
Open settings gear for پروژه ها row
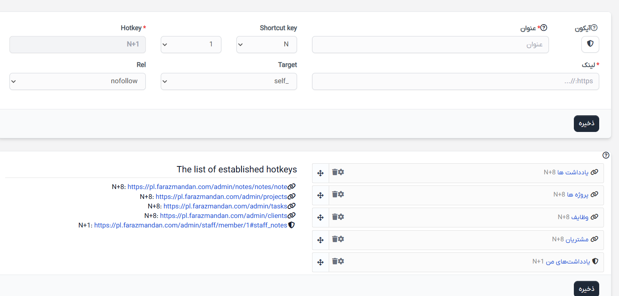click(341, 194)
